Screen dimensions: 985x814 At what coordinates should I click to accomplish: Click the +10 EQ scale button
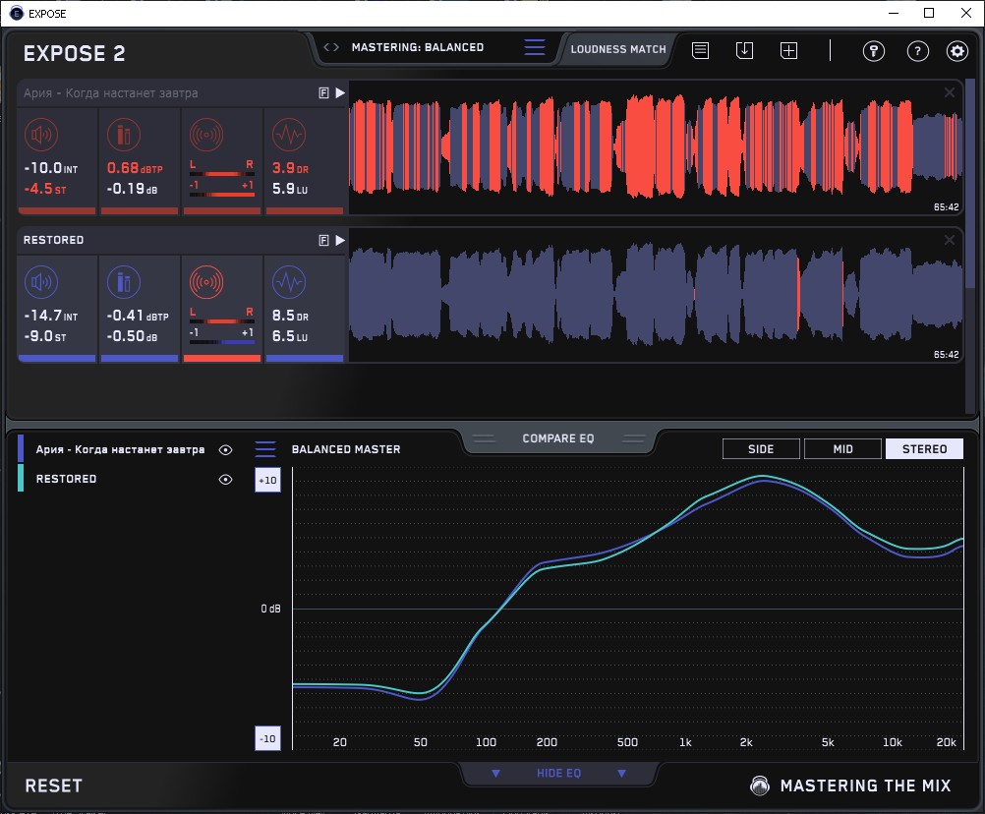click(267, 480)
